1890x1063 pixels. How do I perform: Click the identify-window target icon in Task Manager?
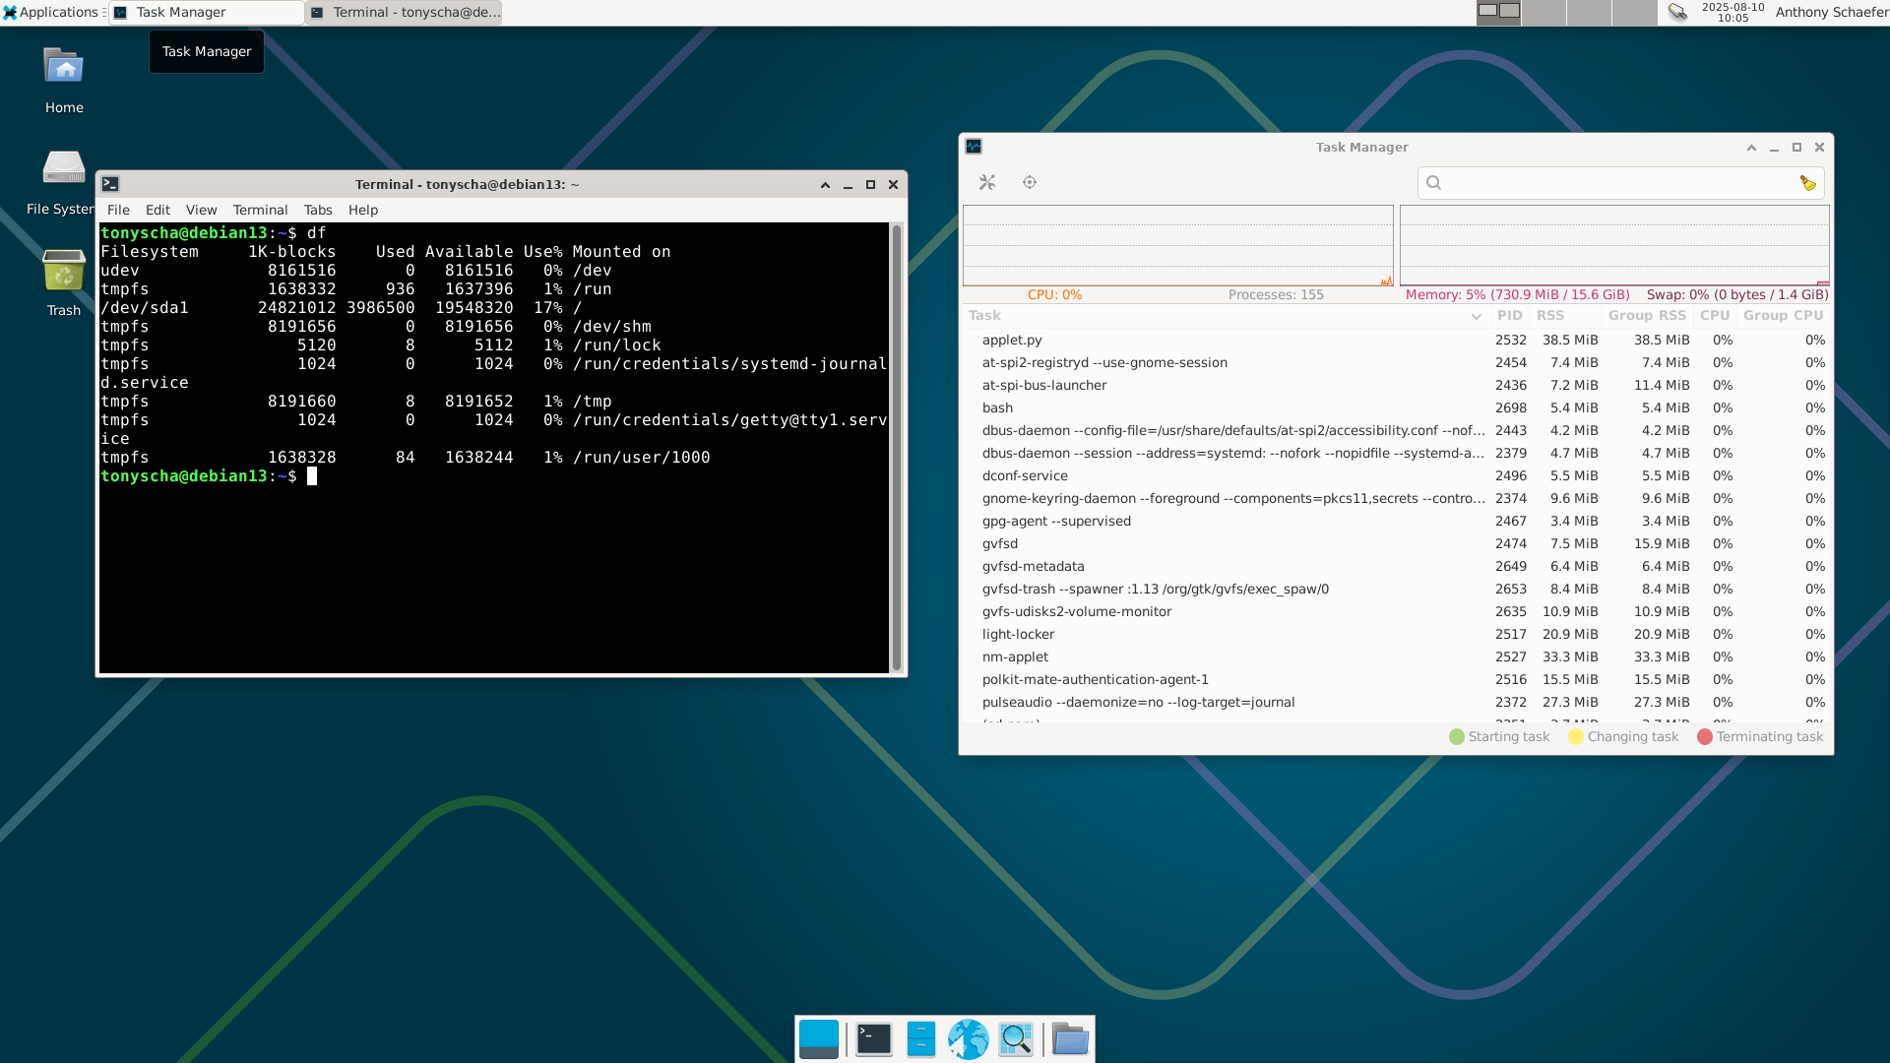pos(1030,182)
